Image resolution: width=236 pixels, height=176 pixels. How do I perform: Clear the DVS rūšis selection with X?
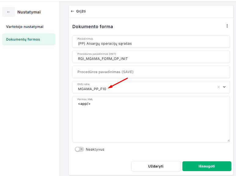(219, 87)
